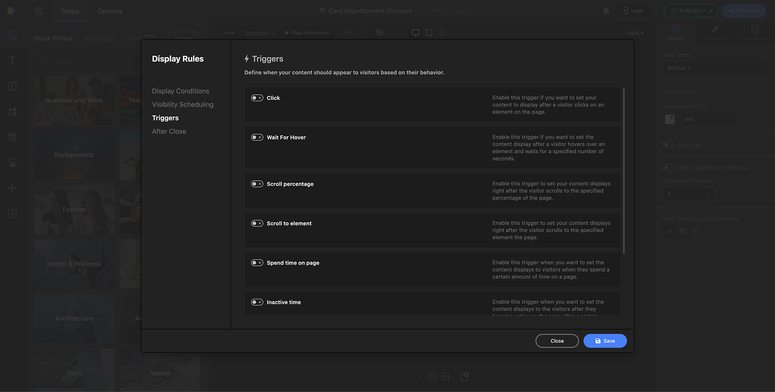Open the Background Color swatch
The height and width of the screenshot is (392, 775).
coord(670,119)
